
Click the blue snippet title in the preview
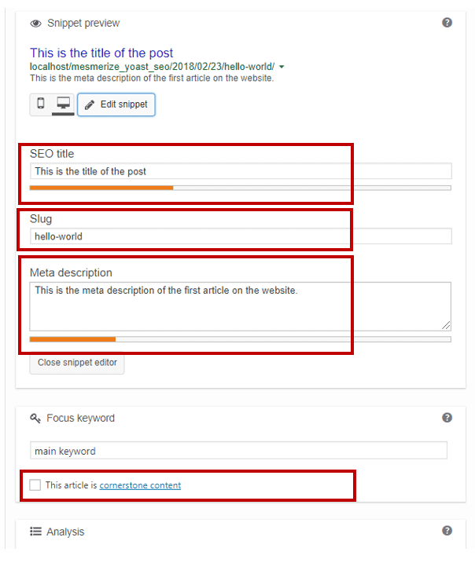click(101, 53)
